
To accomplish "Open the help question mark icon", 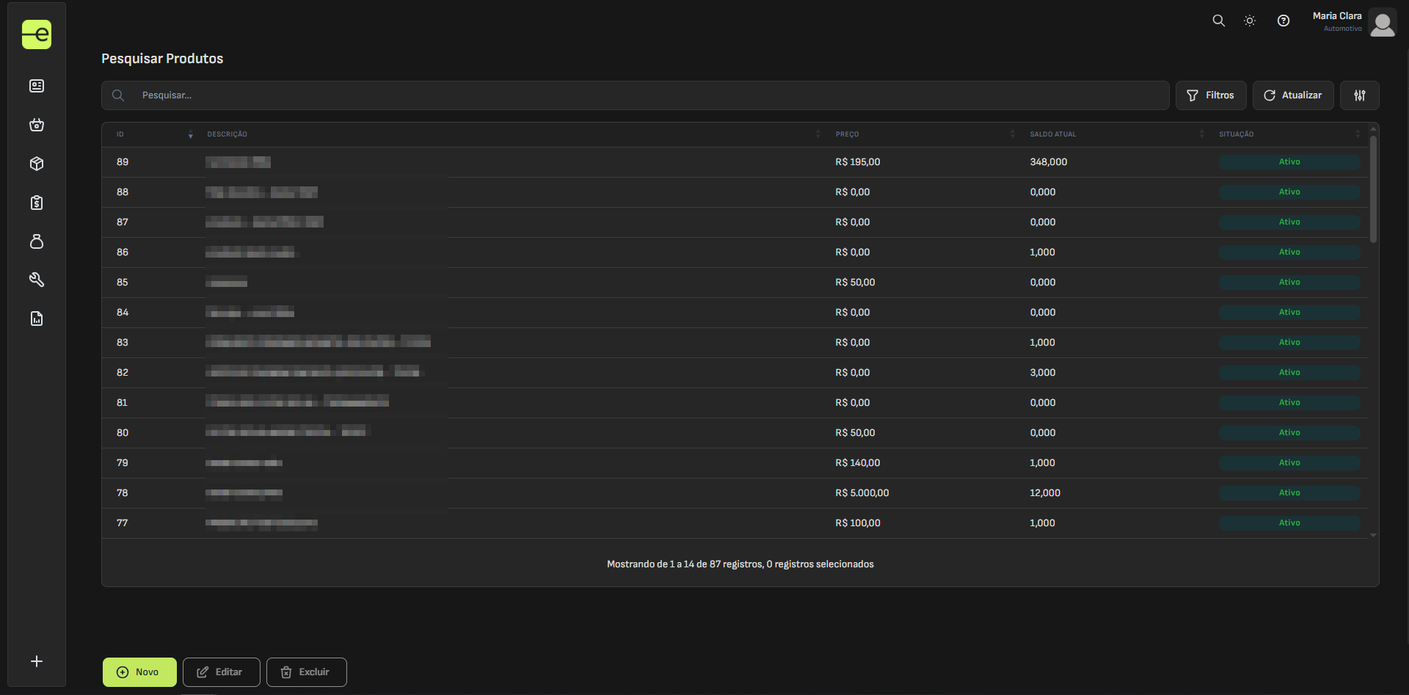I will tap(1284, 21).
